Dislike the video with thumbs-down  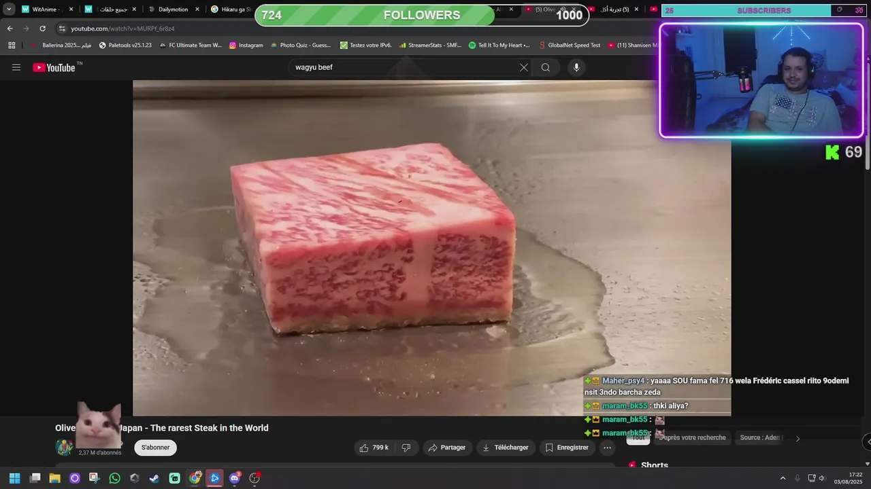click(x=406, y=448)
